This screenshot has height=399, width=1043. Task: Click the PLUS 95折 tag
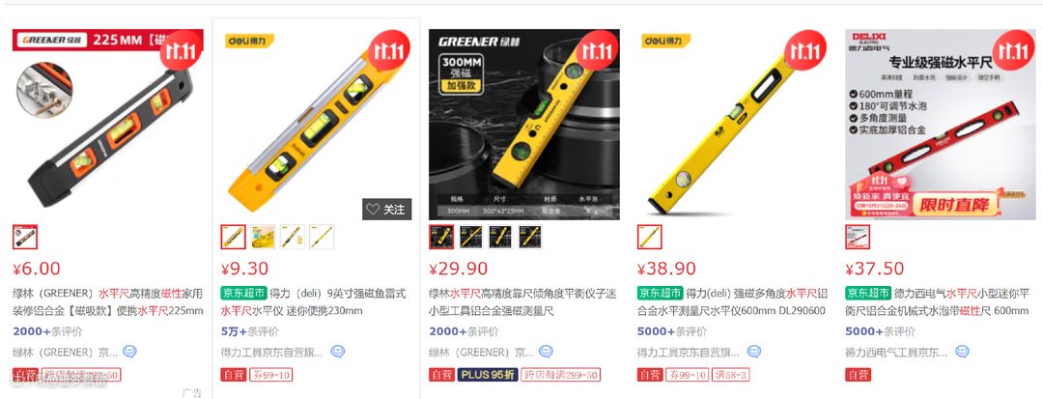tap(487, 375)
